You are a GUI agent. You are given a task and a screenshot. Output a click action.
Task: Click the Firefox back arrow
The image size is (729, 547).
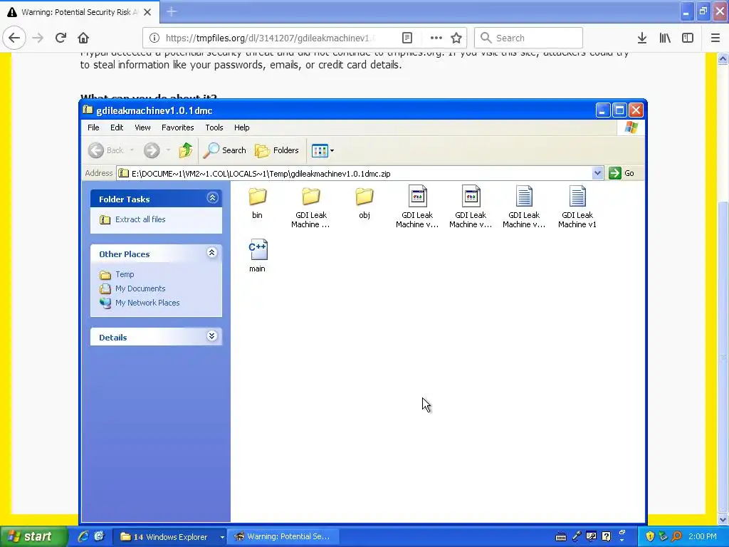point(14,38)
